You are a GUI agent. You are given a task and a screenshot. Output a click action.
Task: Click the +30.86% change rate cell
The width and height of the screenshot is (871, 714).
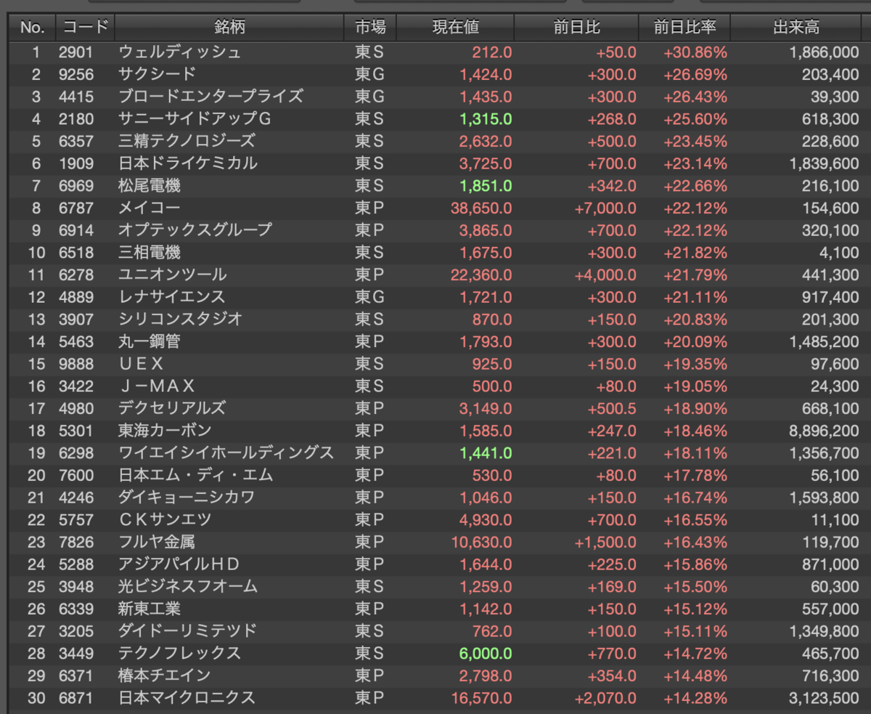[695, 52]
